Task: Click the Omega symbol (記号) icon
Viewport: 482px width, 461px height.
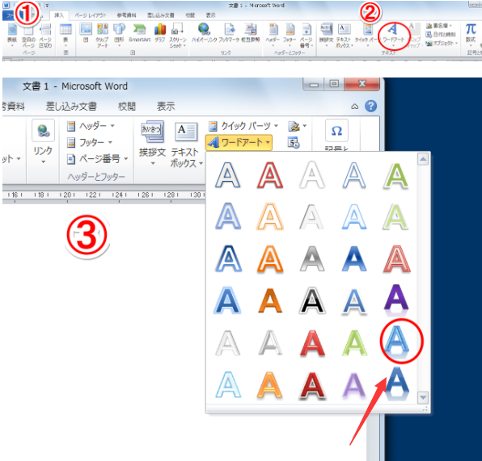Action: [336, 131]
